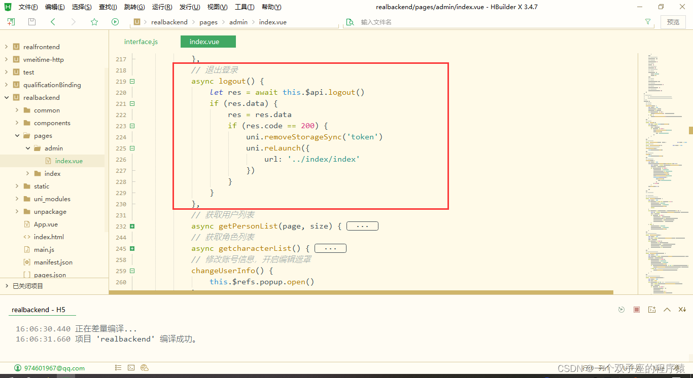Expand the qualificationBinding project

click(x=6, y=85)
